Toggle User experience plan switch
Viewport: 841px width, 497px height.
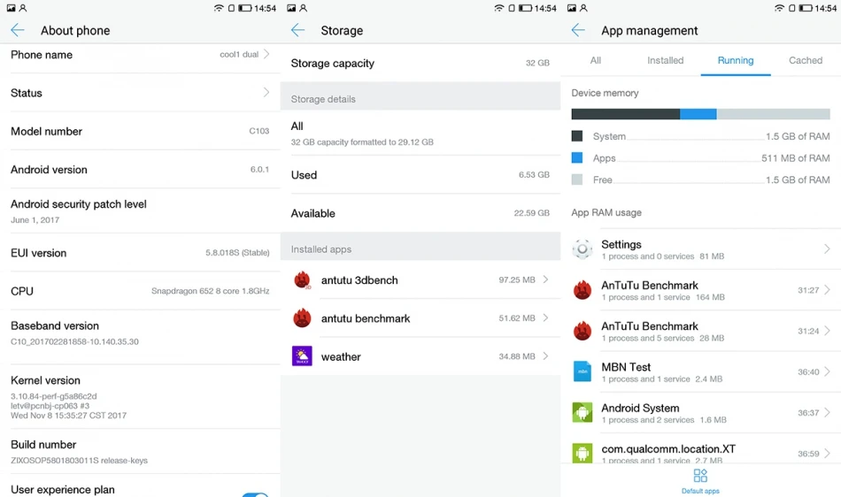click(x=255, y=494)
